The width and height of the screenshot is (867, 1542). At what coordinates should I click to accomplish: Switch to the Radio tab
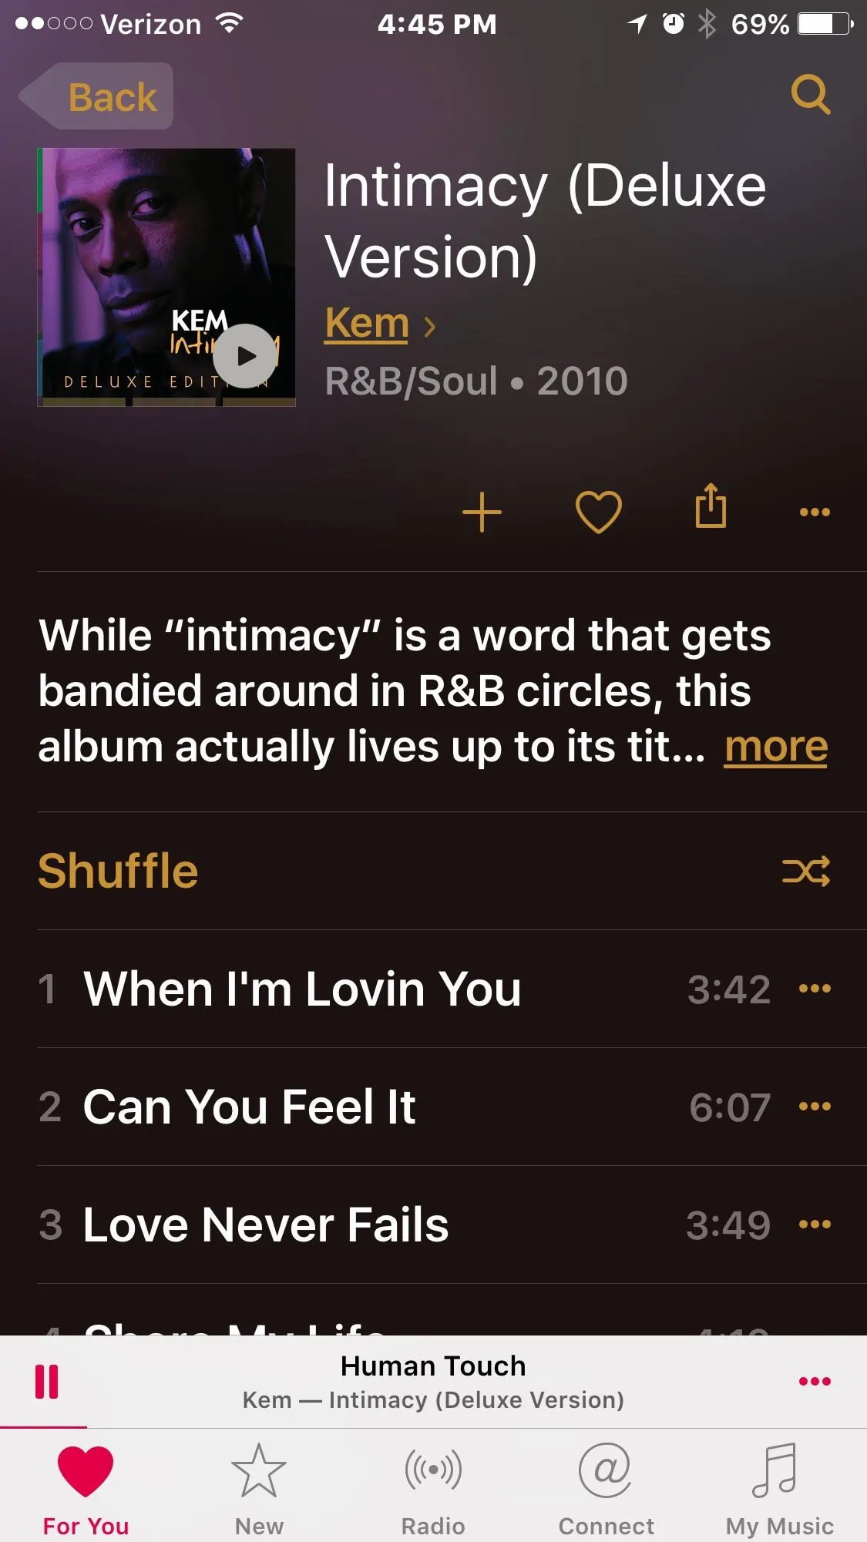[x=433, y=1490]
